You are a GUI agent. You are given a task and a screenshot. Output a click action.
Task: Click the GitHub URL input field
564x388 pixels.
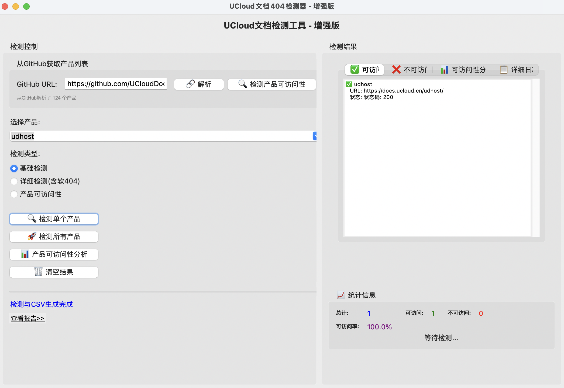pyautogui.click(x=116, y=84)
